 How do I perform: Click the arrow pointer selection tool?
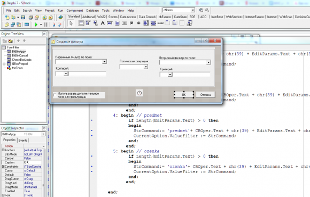point(71,23)
